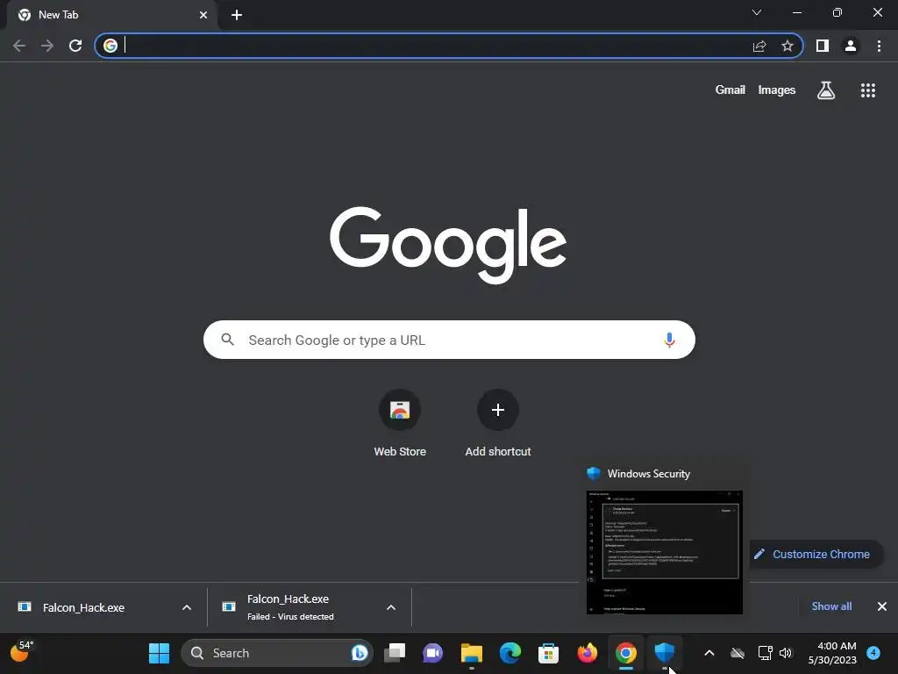This screenshot has height=674, width=898.
Task: Click the OneDrive cloud tray icon
Action: pyautogui.click(x=738, y=653)
